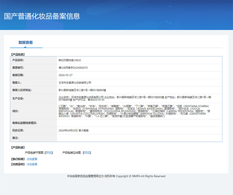Preview 产品包装平面图 via 预览 link

[x=49, y=153]
